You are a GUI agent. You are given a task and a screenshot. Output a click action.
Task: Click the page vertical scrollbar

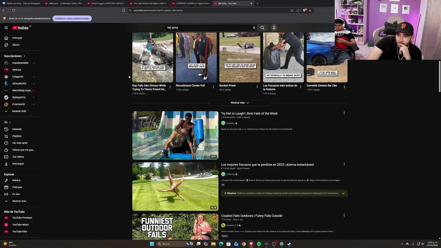click(x=440, y=76)
